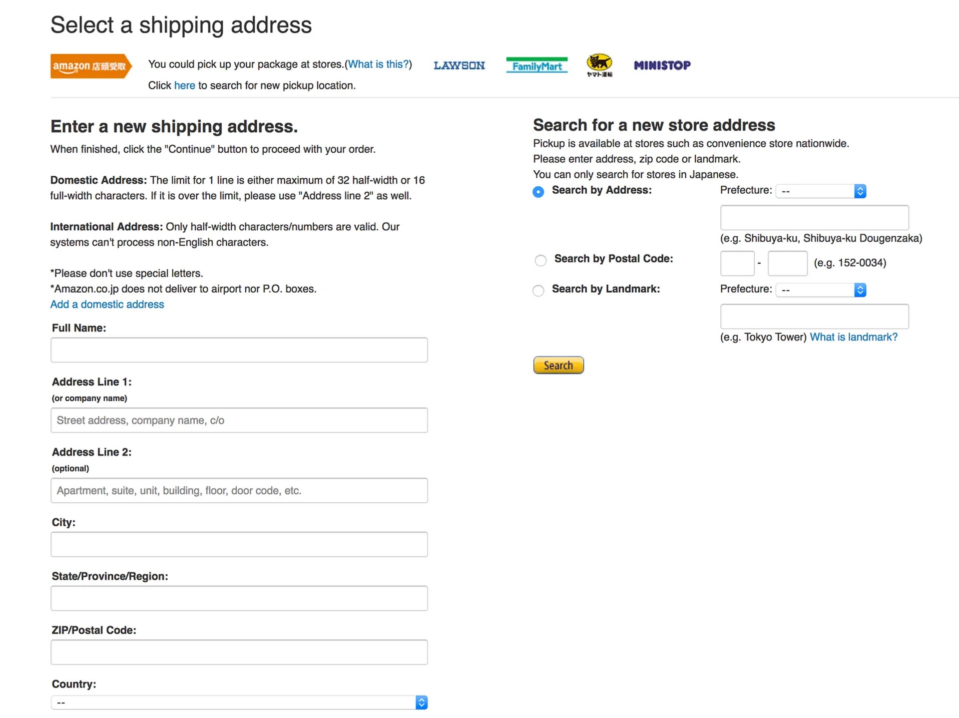959x718 pixels.
Task: Click the ZIP/Postal Code input field
Action: point(239,652)
